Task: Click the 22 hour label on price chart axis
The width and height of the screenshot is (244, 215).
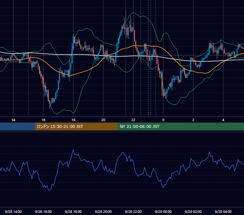Action: coord(133,120)
